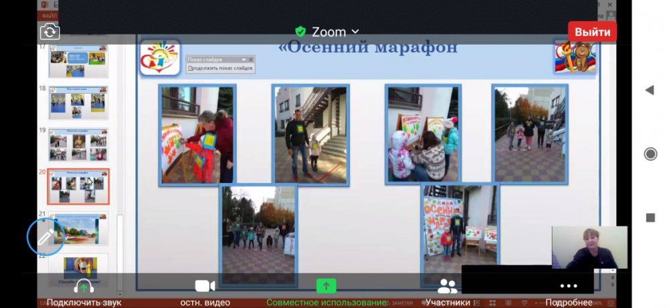Select slide 18 thumbnail
Screen dimensions: 669x308
(78, 103)
